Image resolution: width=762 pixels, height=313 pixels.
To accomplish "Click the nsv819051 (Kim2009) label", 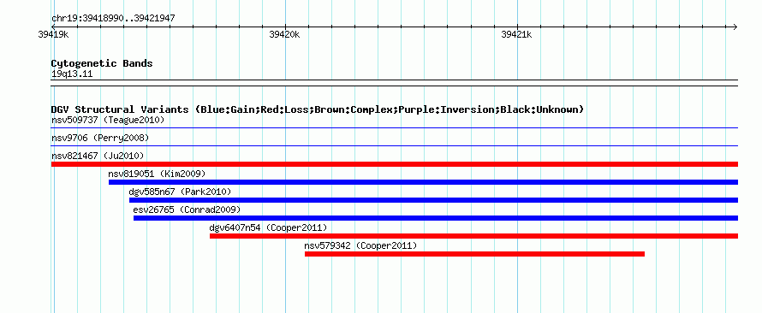I will click(x=157, y=174).
